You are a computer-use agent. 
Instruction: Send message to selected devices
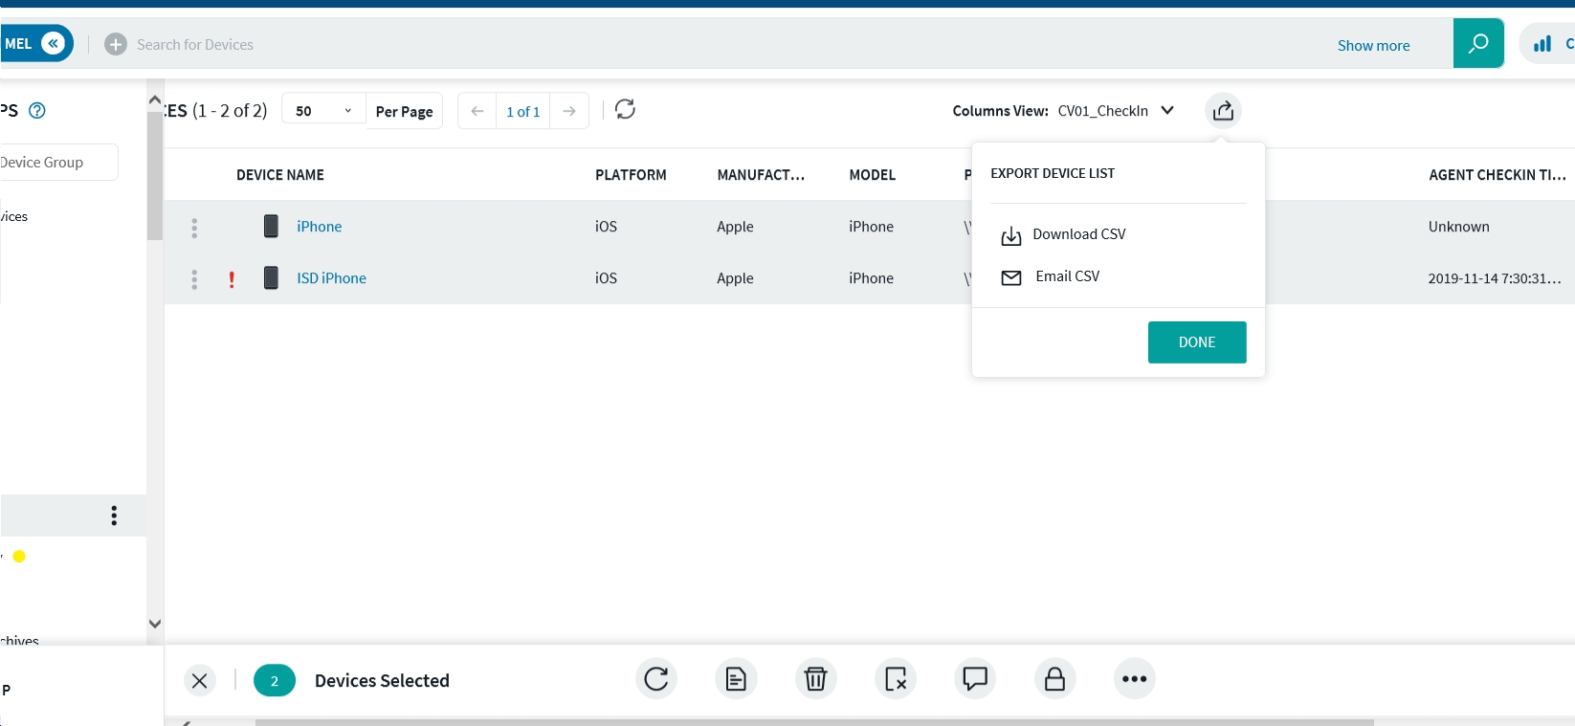(x=975, y=679)
